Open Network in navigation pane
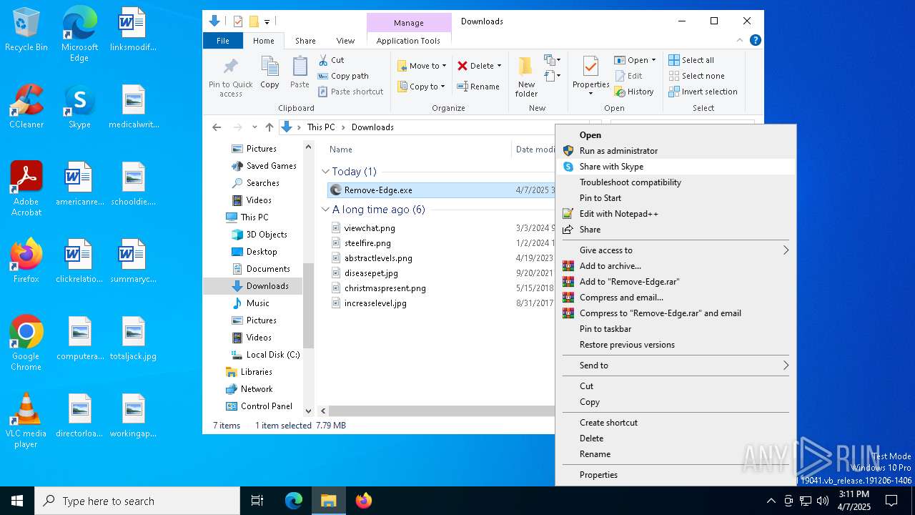This screenshot has width=915, height=515. pos(249,389)
